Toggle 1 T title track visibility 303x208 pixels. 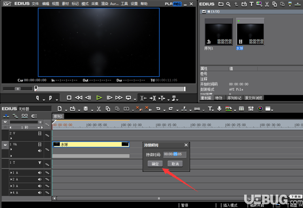coord(40,163)
